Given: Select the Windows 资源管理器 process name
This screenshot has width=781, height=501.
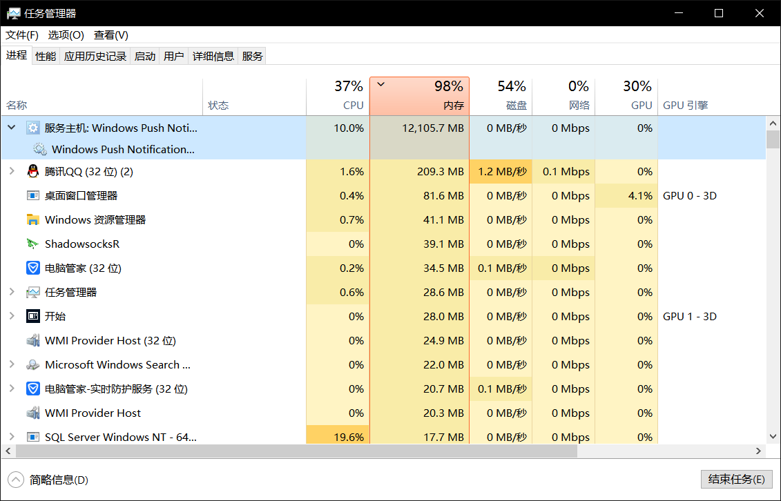Looking at the screenshot, I should tap(95, 219).
